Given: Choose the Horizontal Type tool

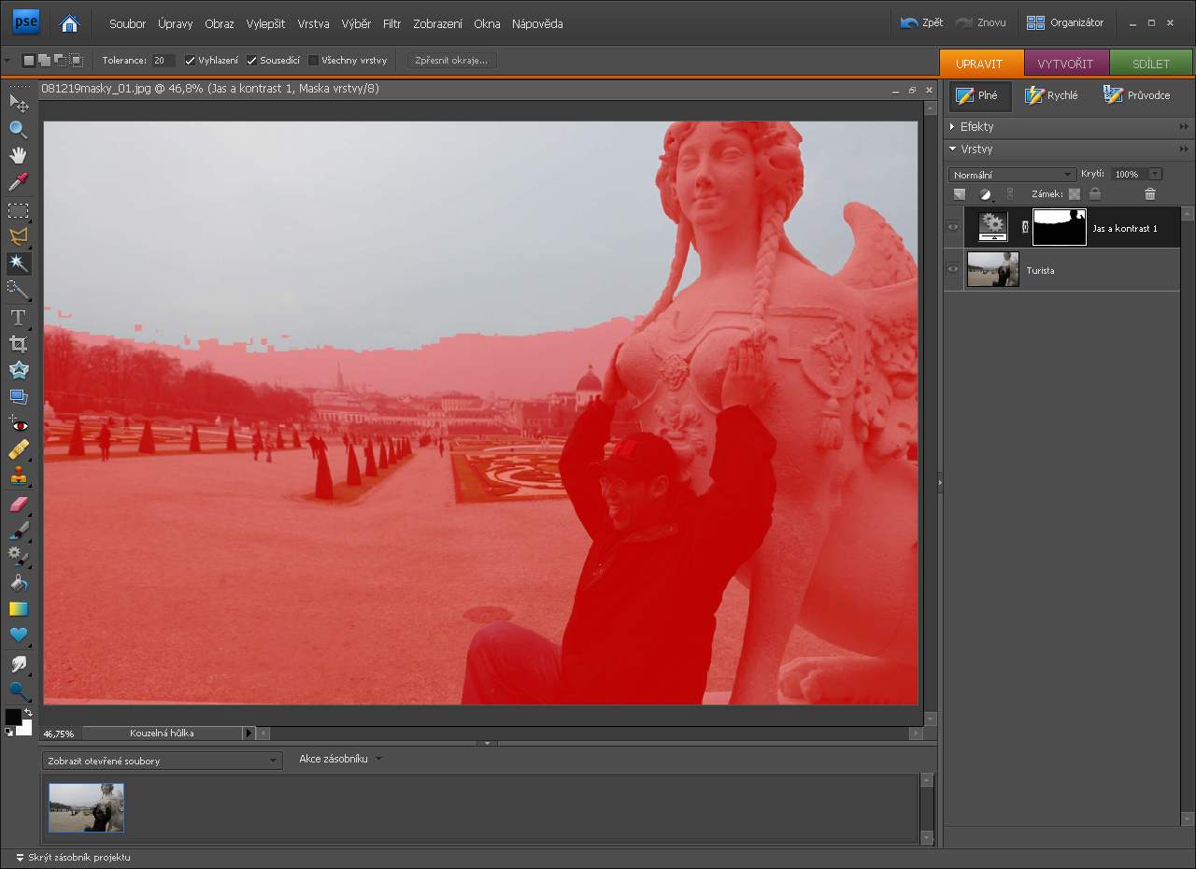Looking at the screenshot, I should [x=18, y=318].
